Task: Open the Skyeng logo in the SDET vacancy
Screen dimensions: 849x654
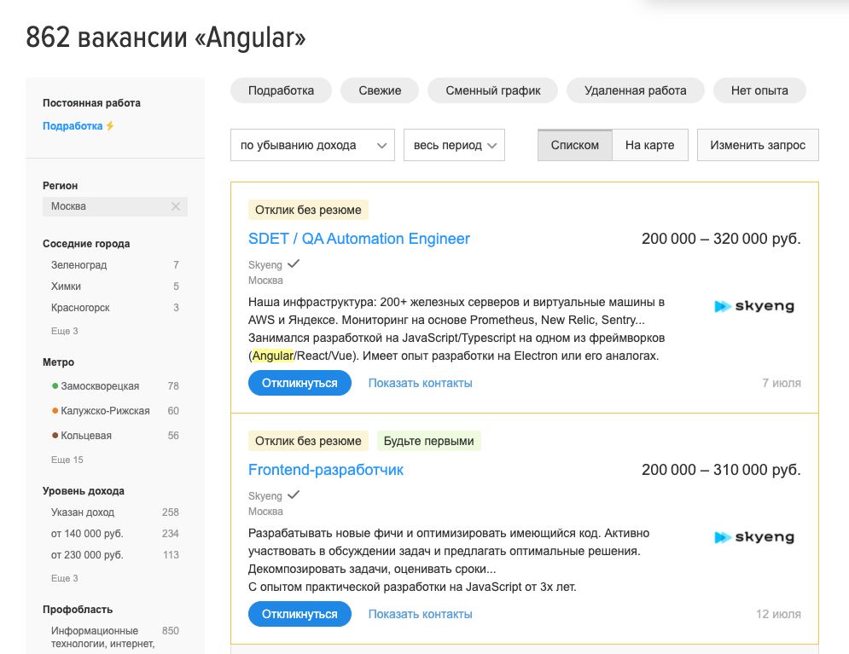Action: click(x=754, y=306)
